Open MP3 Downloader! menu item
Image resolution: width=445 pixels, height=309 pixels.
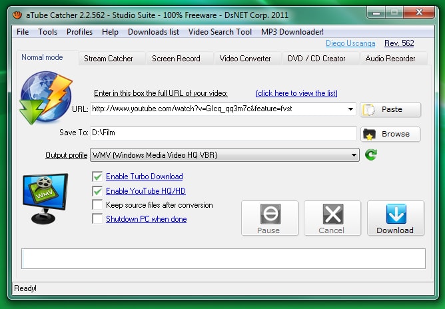[292, 32]
